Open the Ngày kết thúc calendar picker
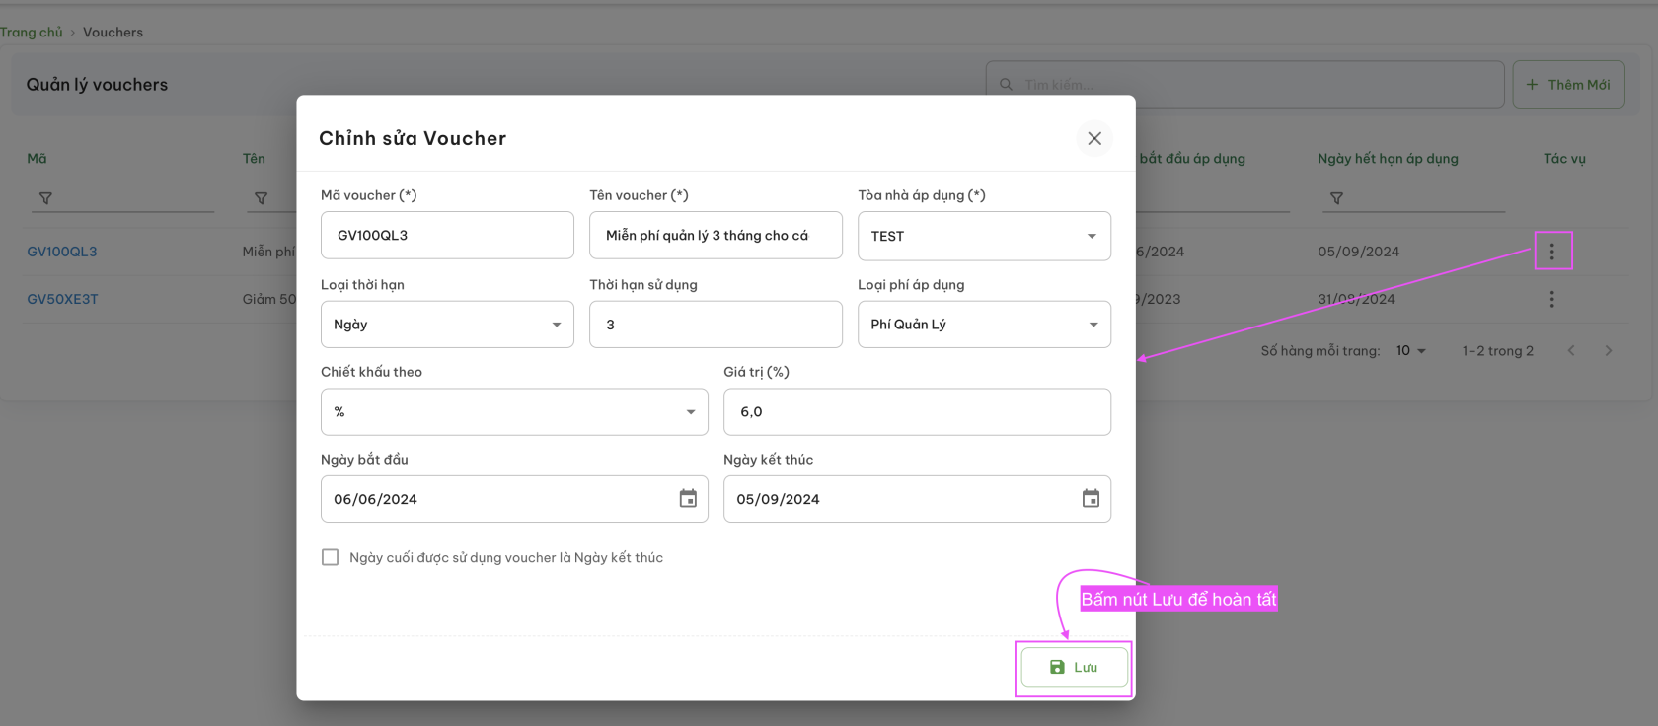This screenshot has width=1658, height=726. coord(1091,499)
